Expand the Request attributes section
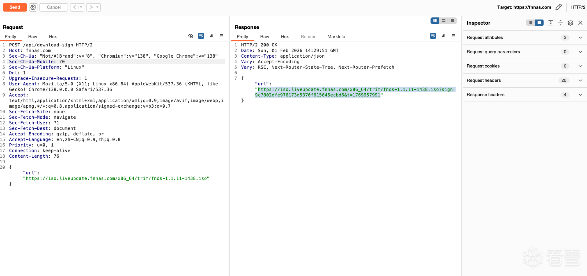The height and width of the screenshot is (276, 587). click(x=580, y=38)
